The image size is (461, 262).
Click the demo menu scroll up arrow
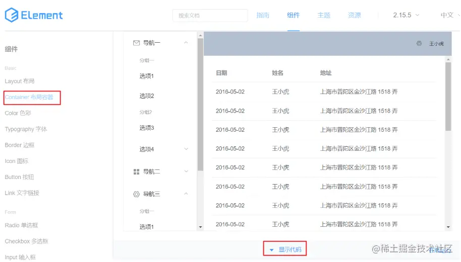[200, 36]
